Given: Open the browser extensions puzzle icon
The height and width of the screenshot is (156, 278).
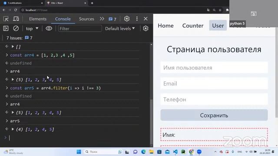Looking at the screenshot, I should tap(227, 10).
